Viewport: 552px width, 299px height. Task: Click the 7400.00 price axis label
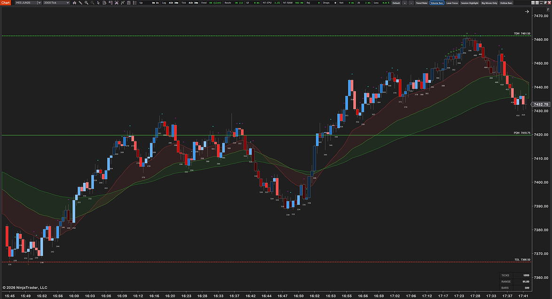pos(541,182)
